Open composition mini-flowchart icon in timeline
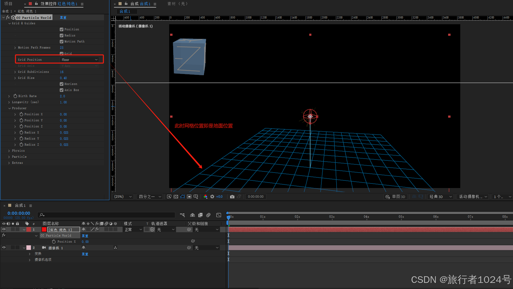 (x=182, y=215)
